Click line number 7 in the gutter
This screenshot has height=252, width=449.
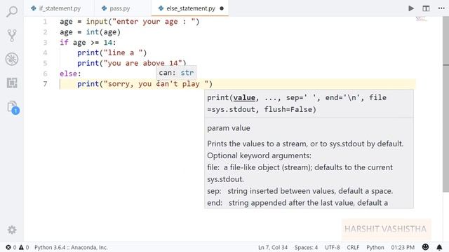tap(45, 84)
